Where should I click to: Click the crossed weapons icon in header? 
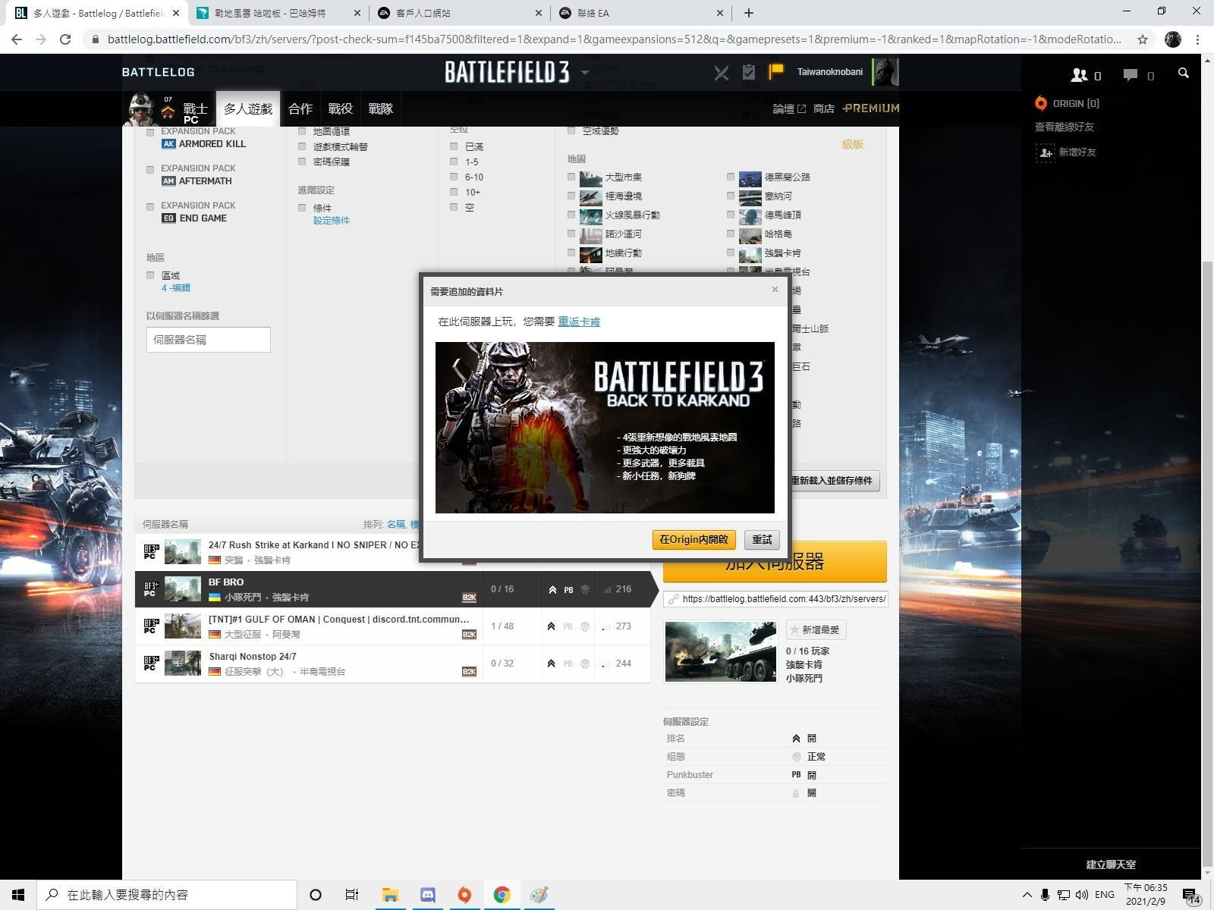[722, 72]
